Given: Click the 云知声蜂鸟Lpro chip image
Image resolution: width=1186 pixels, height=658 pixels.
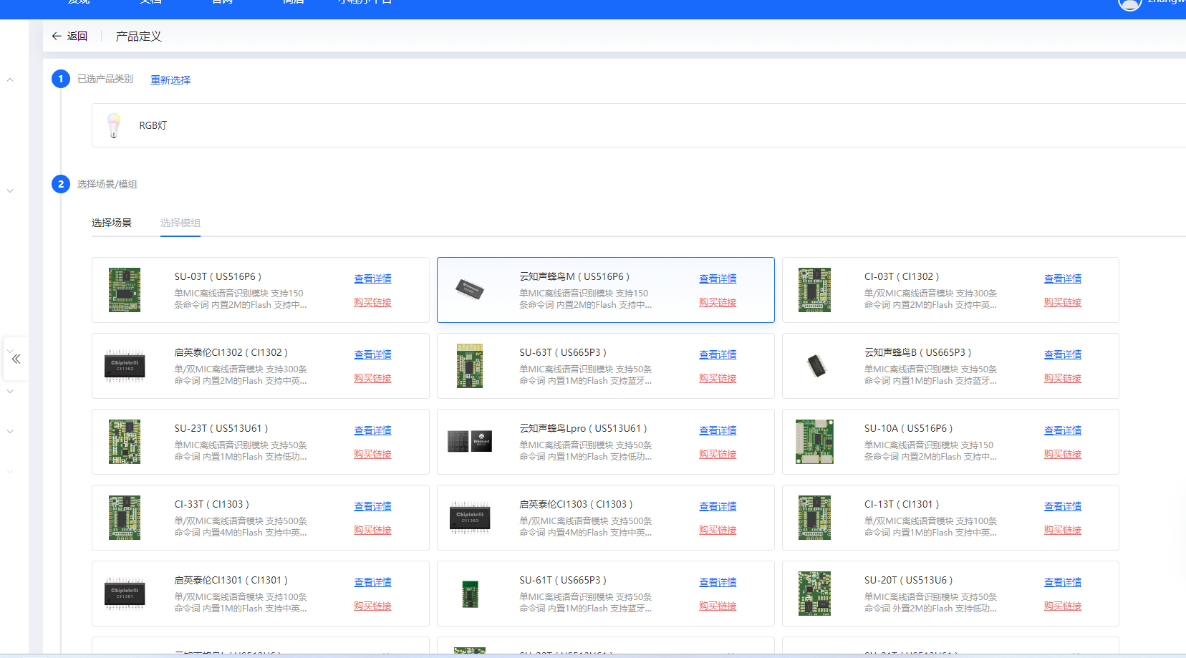Looking at the screenshot, I should coord(470,442).
